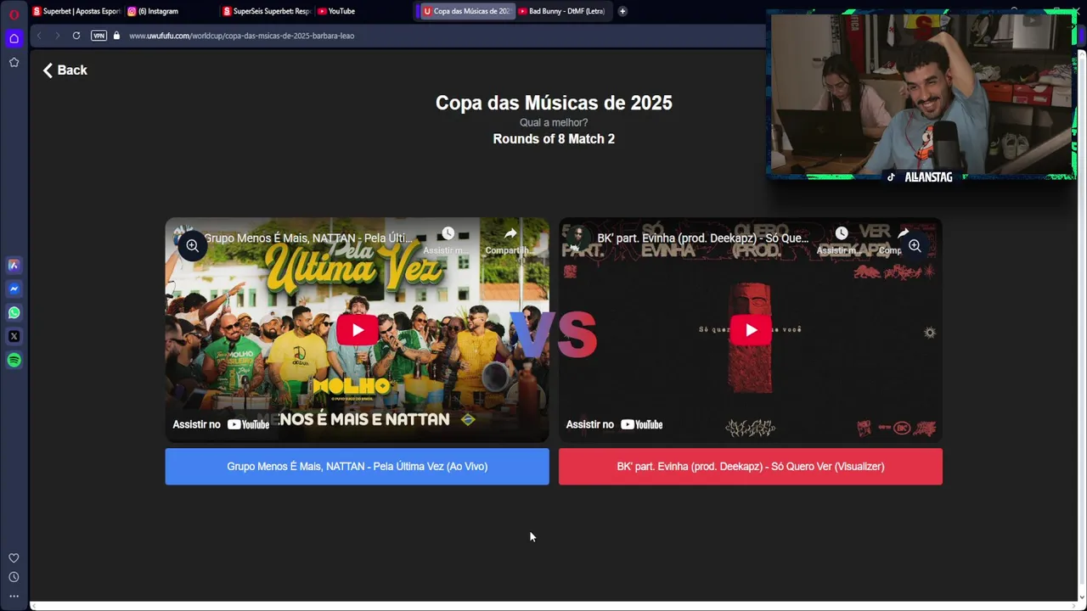
Task: Click Watch later on right video
Action: tap(841, 239)
